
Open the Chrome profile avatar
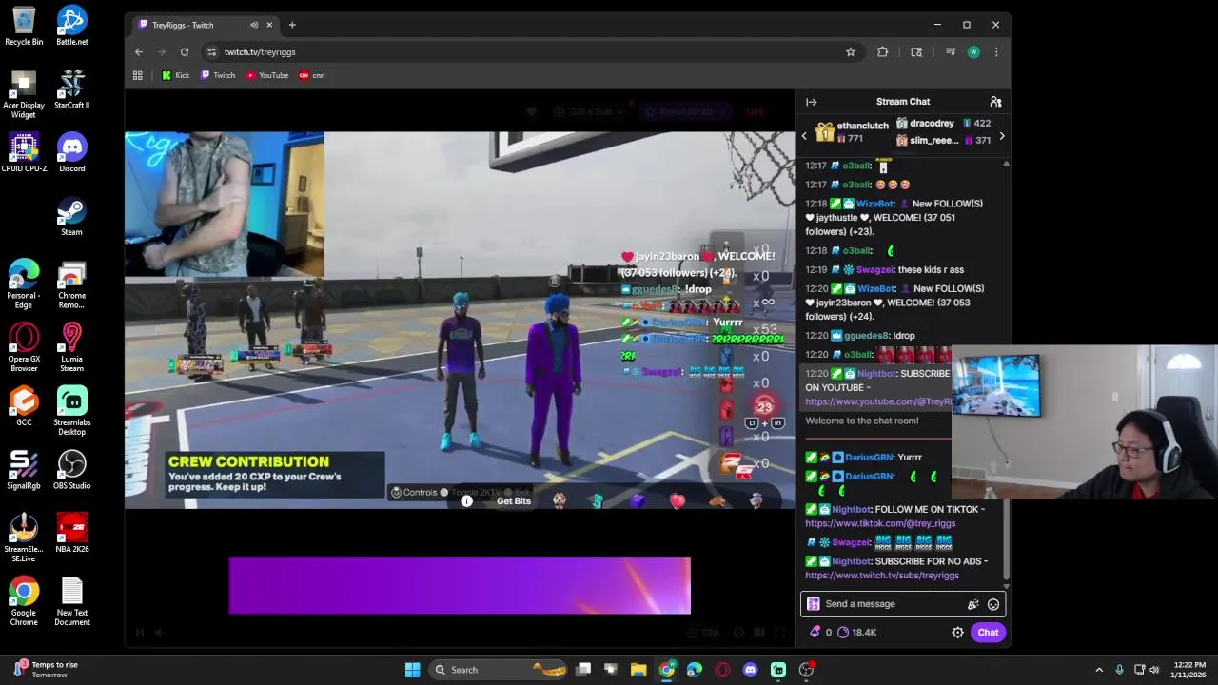pos(973,52)
